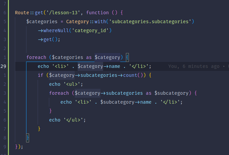Click the highlighted opening brace of foreach
This screenshot has width=229, height=155.
click(x=127, y=57)
